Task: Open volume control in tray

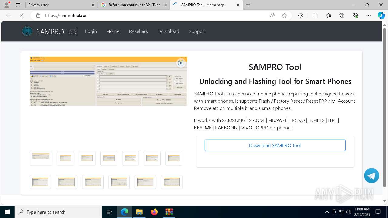Action: pyautogui.click(x=349, y=212)
